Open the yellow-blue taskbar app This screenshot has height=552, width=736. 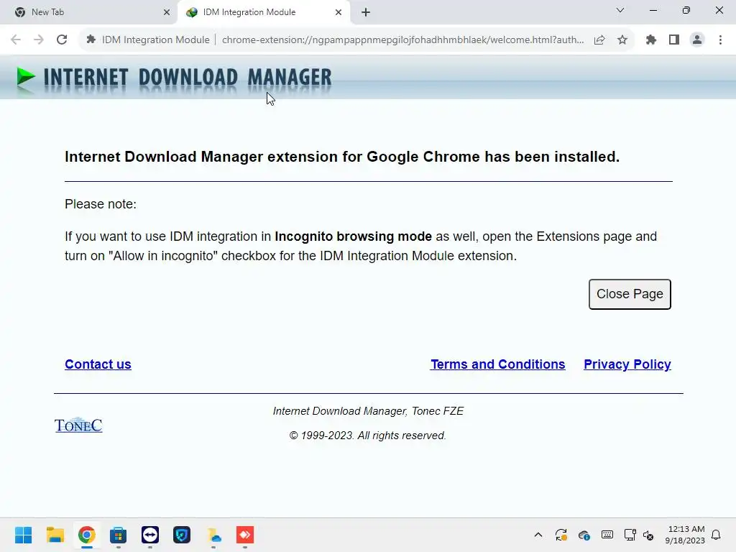click(x=213, y=535)
